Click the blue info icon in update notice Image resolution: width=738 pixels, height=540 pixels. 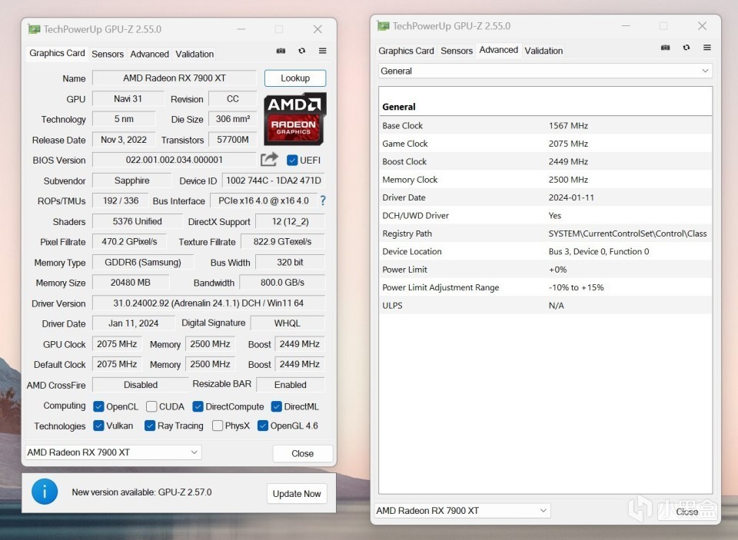pyautogui.click(x=45, y=492)
